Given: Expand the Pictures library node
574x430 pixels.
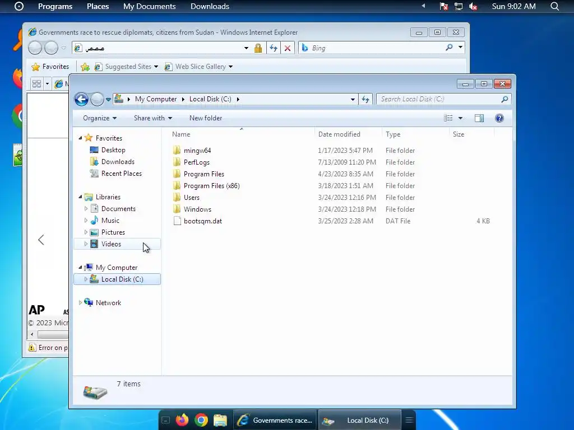Looking at the screenshot, I should 86,232.
